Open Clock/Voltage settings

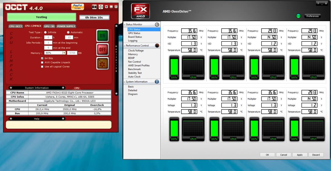[136, 51]
